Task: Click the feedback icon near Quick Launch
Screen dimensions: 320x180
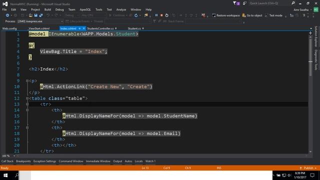Action: [244, 3]
